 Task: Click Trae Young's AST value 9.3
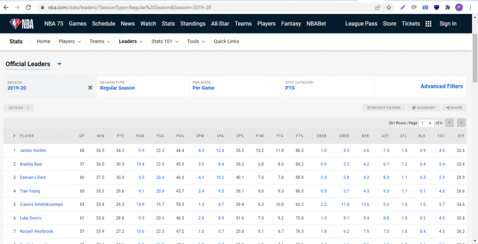pyautogui.click(x=386, y=191)
